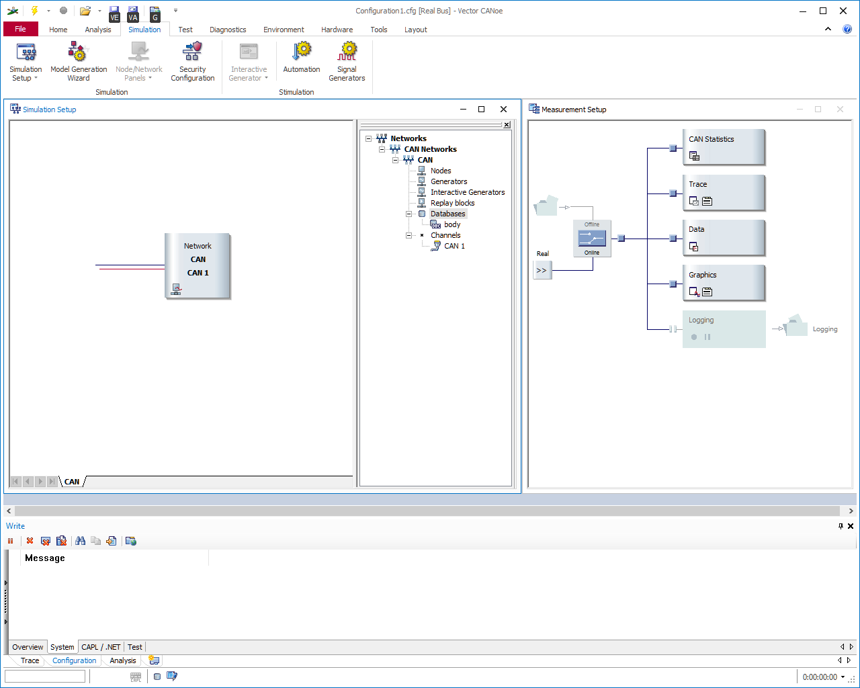
Task: Click the VA save icon in title bar
Action: (132, 13)
